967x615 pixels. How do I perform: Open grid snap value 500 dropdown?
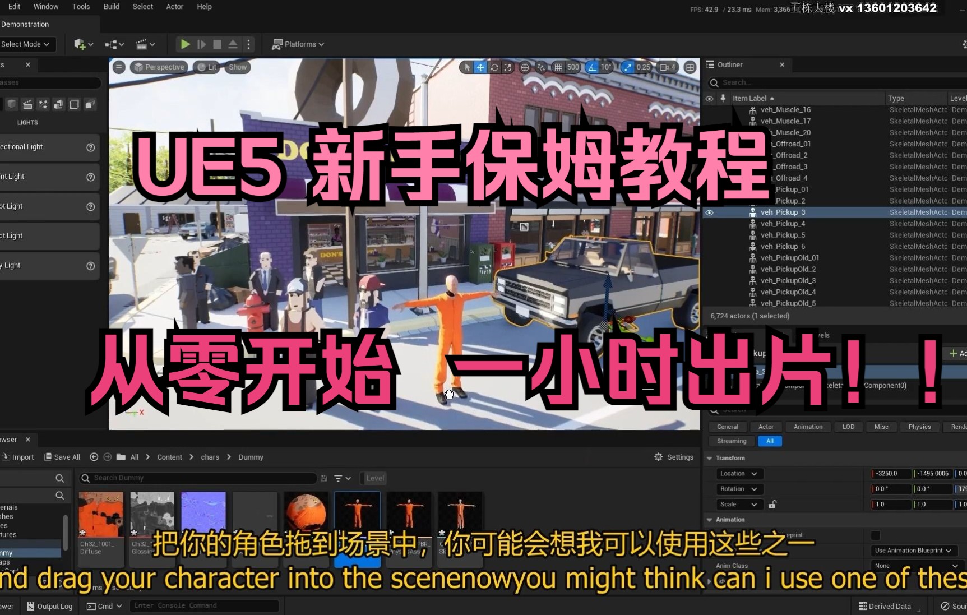click(x=573, y=67)
